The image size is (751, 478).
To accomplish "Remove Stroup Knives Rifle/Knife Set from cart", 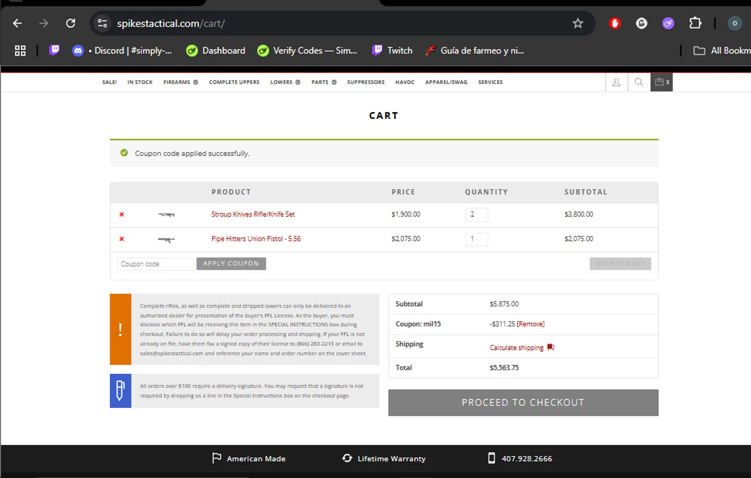I will click(x=122, y=214).
